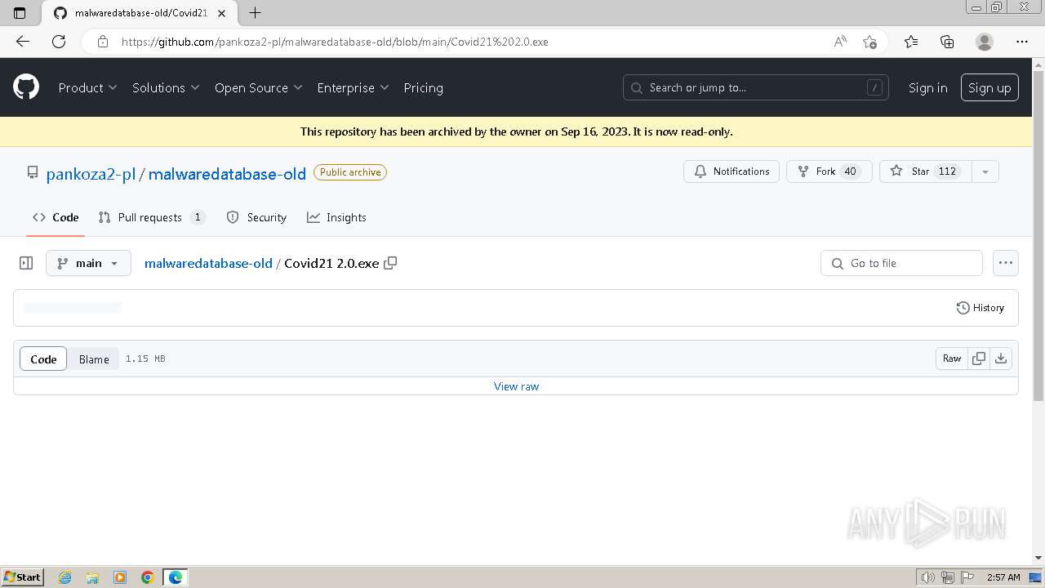Open the GitHub home logo
This screenshot has height=588, width=1045.
tap(26, 87)
